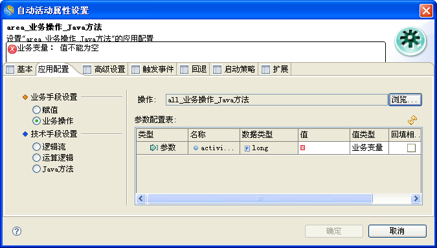Switch to the 高级设置 tab
This screenshot has height=248, width=437.
pos(105,69)
